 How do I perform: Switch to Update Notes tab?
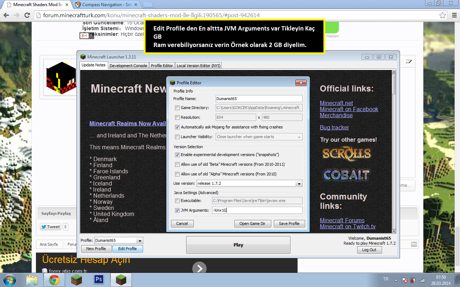(93, 65)
